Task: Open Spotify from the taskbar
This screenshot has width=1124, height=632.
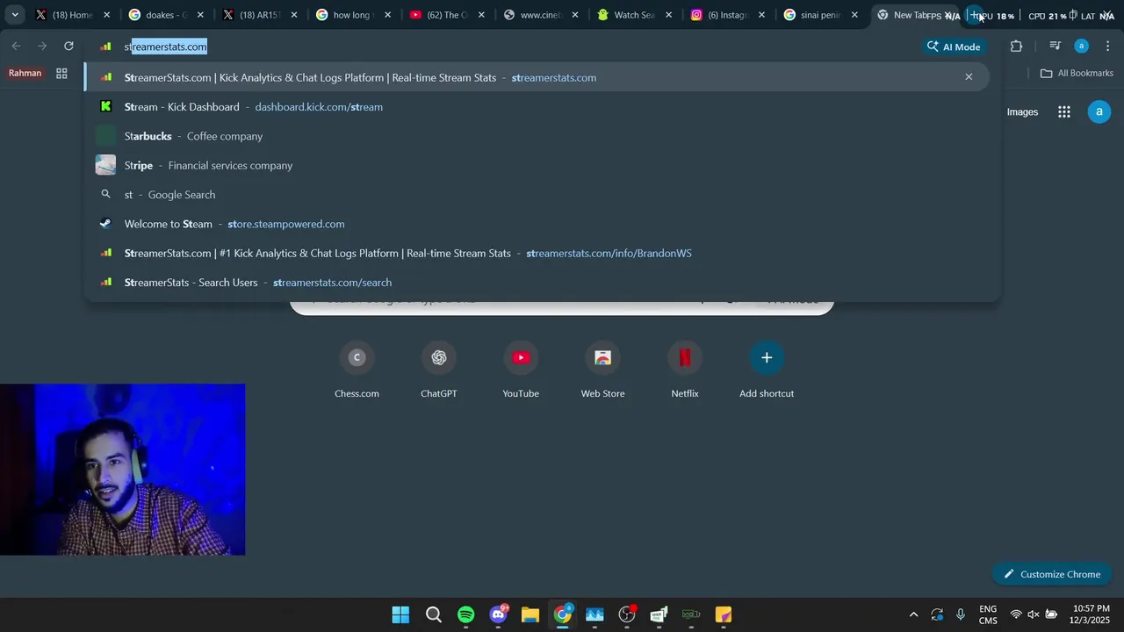Action: [x=465, y=614]
